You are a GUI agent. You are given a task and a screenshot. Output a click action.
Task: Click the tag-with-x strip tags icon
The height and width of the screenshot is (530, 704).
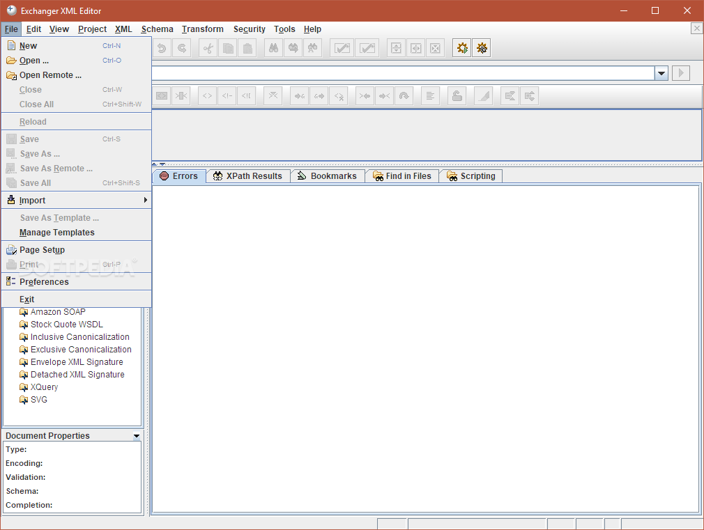(339, 95)
